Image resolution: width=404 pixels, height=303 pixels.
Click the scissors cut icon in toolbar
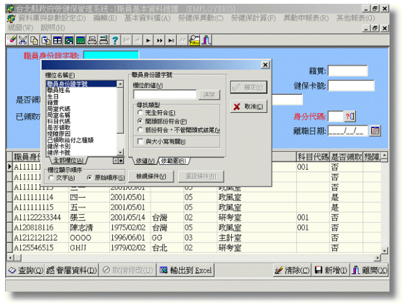[x=23, y=40]
